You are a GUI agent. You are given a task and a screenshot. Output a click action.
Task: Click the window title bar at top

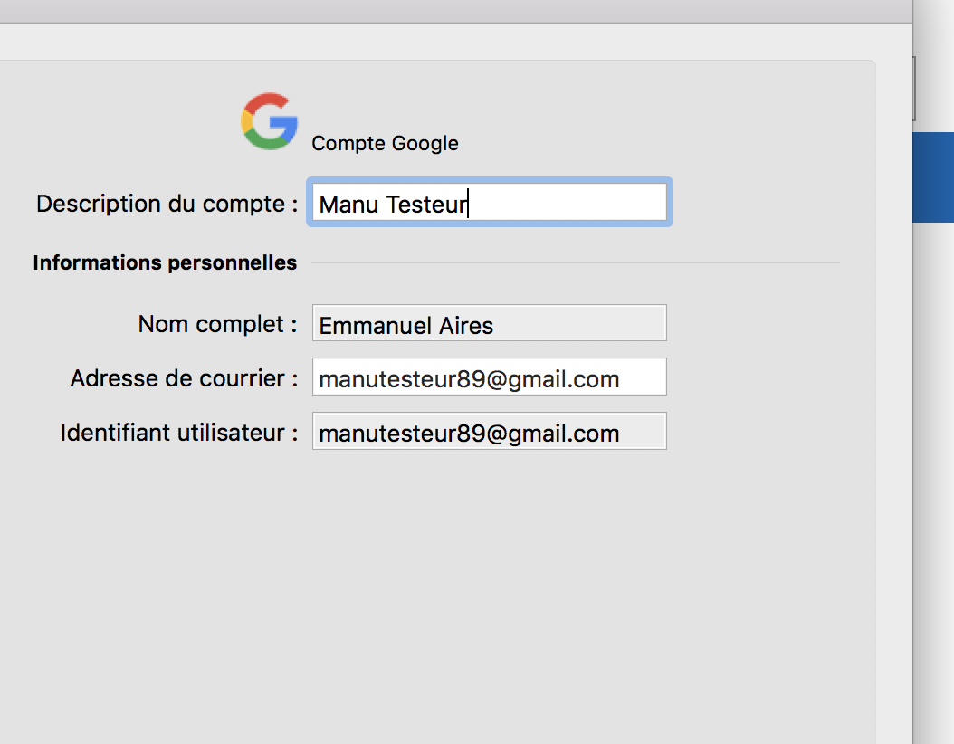[455, 12]
